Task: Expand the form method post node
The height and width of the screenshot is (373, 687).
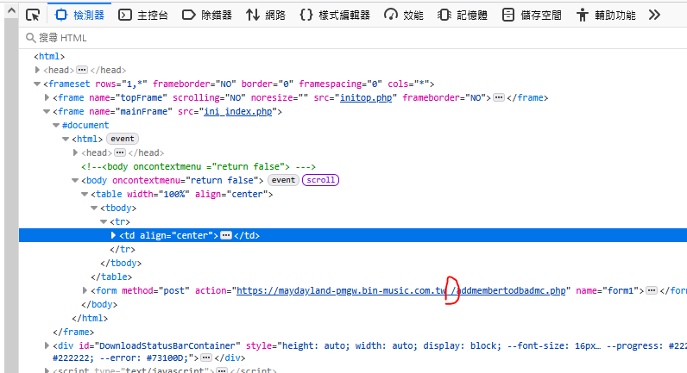Action: pyautogui.click(x=85, y=290)
